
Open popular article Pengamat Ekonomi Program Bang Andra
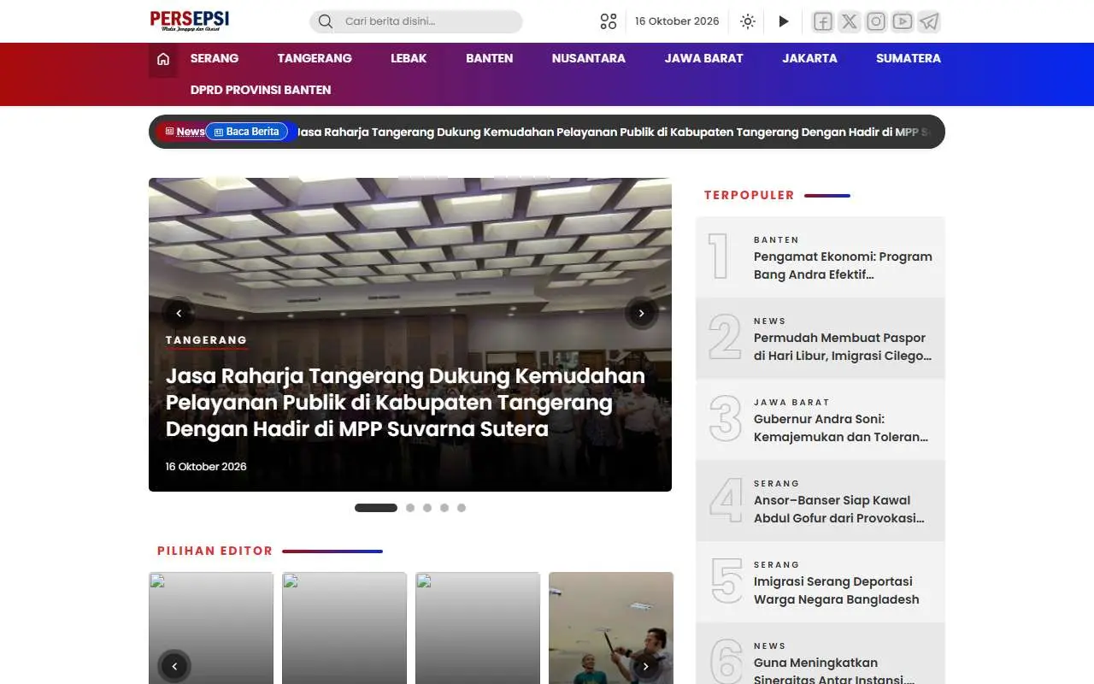pos(843,265)
